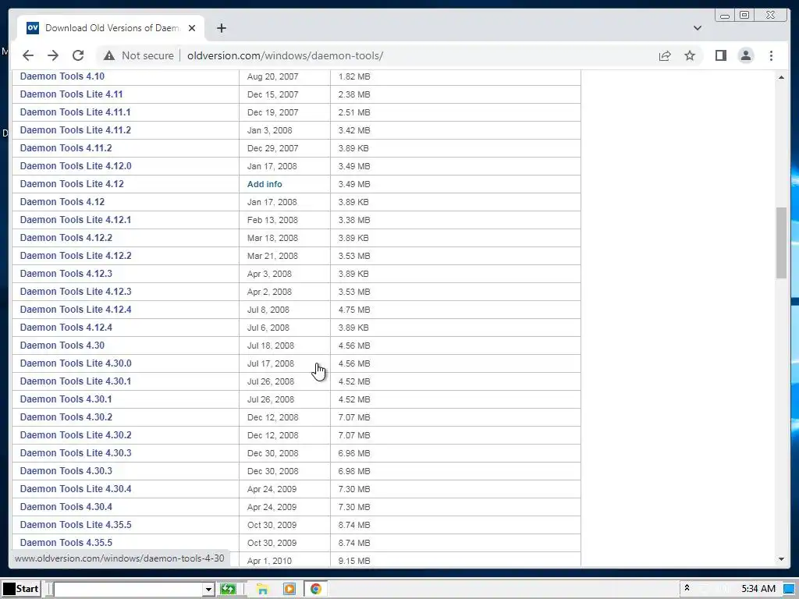Open the media player taskbar icon
Screen dimensions: 799x599
click(x=289, y=590)
